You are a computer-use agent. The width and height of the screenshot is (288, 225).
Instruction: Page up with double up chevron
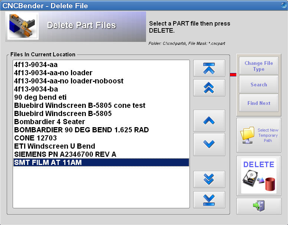click(209, 88)
